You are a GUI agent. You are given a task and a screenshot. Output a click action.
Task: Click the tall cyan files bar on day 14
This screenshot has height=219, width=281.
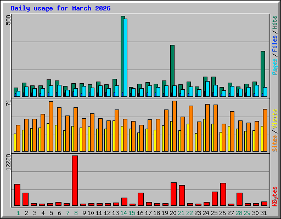click(125, 57)
